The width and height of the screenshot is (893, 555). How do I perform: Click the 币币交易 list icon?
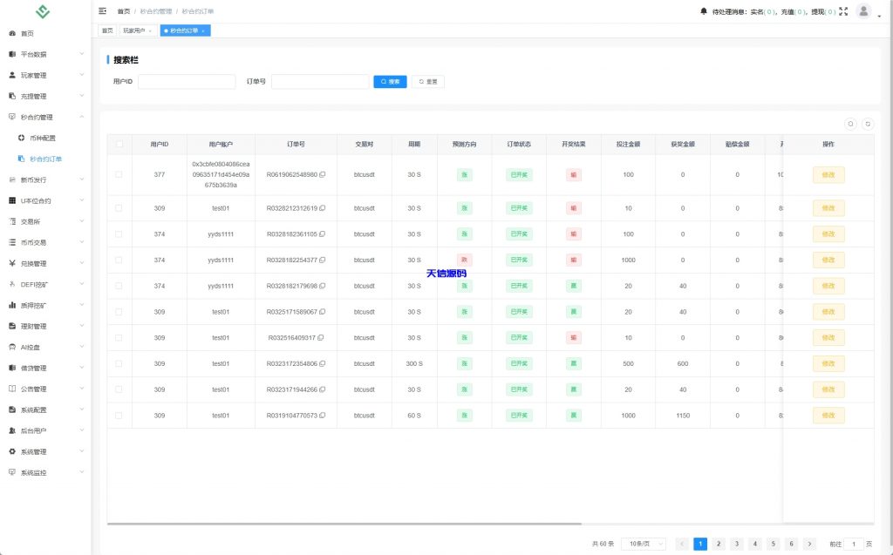point(12,242)
